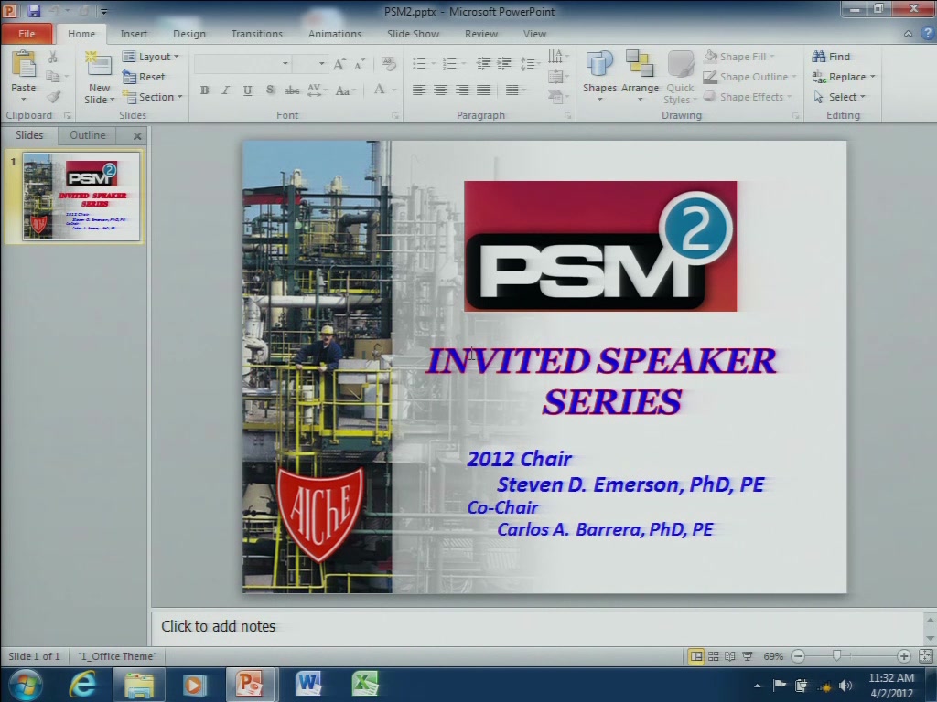The image size is (937, 702).
Task: Click the Find button
Action: tap(831, 57)
